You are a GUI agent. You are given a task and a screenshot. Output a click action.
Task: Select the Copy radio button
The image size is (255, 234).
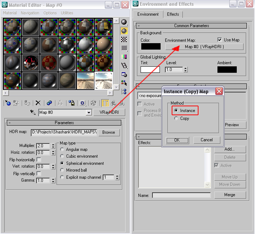176,118
